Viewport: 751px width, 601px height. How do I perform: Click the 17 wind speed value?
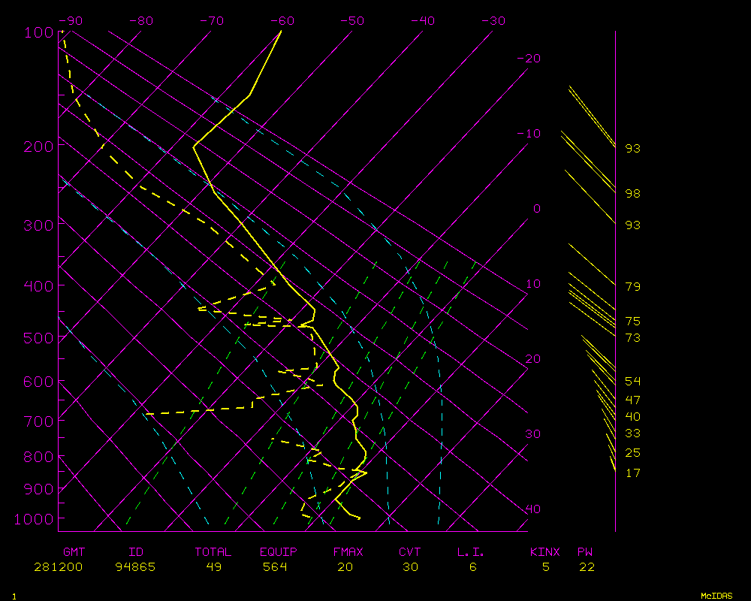(632, 473)
